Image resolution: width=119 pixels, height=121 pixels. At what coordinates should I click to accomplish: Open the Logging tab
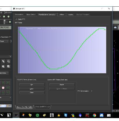70,15
